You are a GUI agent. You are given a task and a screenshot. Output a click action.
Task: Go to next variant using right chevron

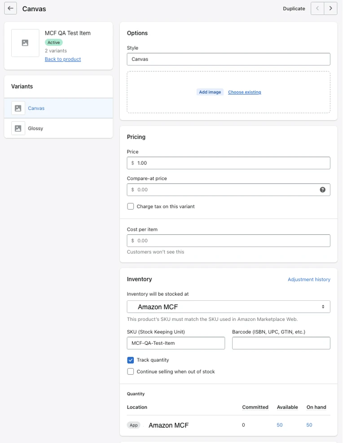[331, 9]
